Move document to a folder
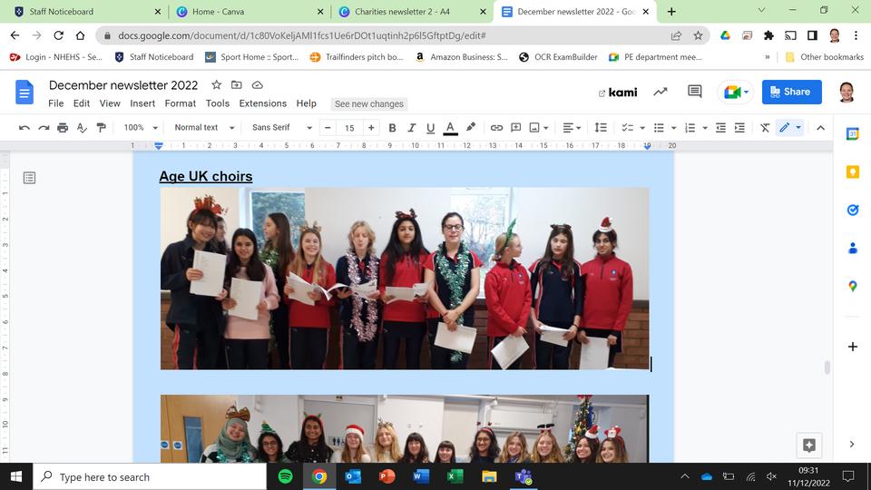 [x=237, y=85]
